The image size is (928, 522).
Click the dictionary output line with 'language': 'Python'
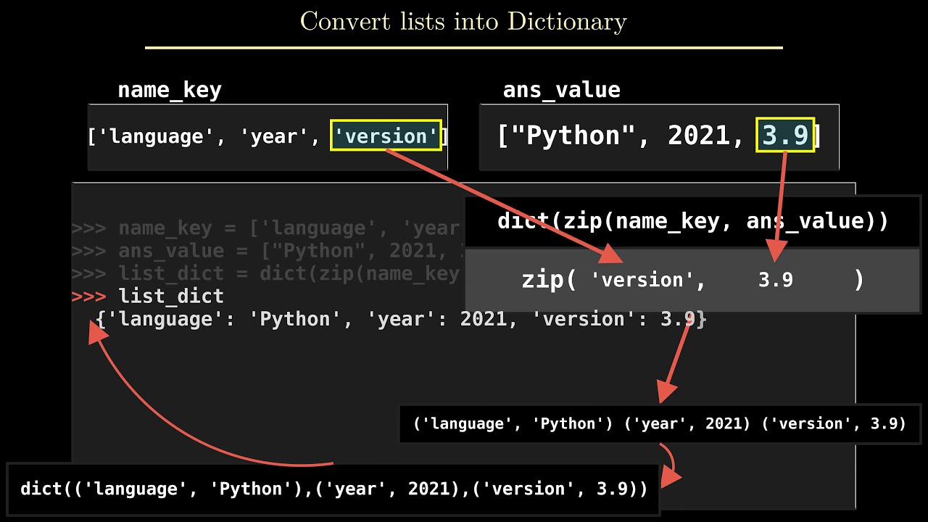tap(401, 319)
